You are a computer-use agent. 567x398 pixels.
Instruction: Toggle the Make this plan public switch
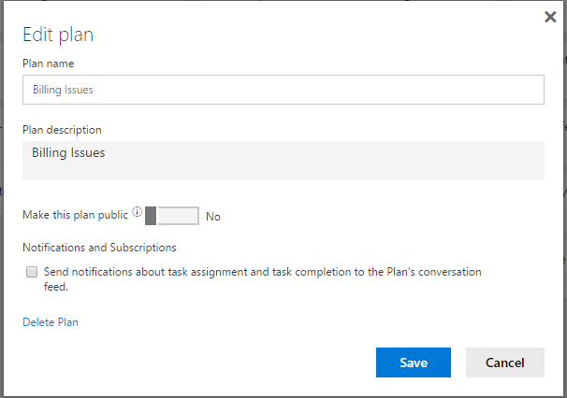coord(172,216)
